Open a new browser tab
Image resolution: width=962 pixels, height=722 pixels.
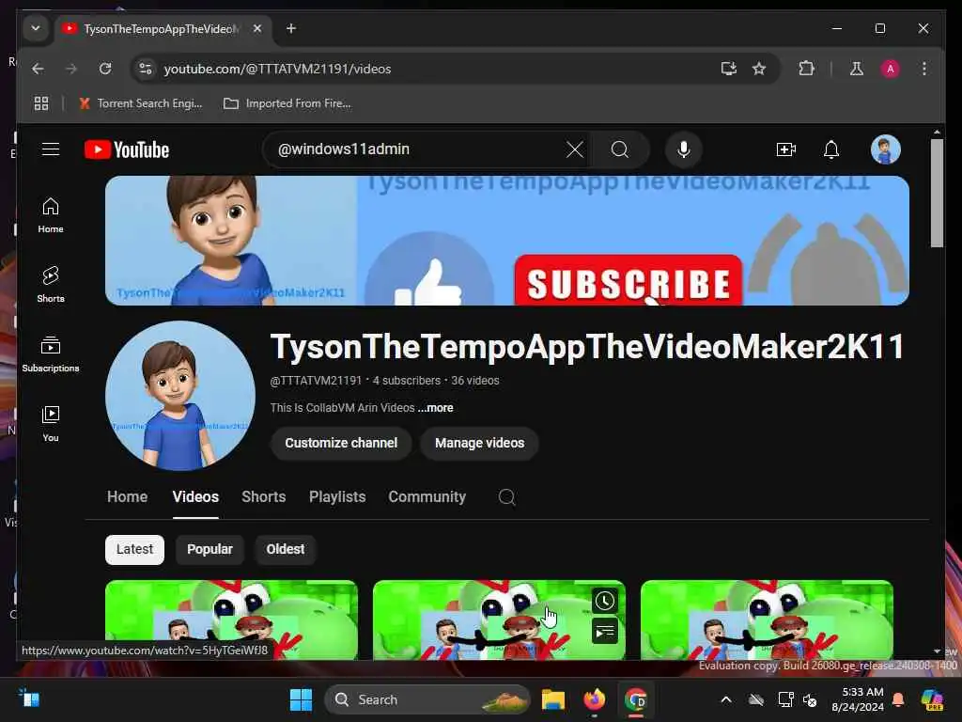coord(291,28)
